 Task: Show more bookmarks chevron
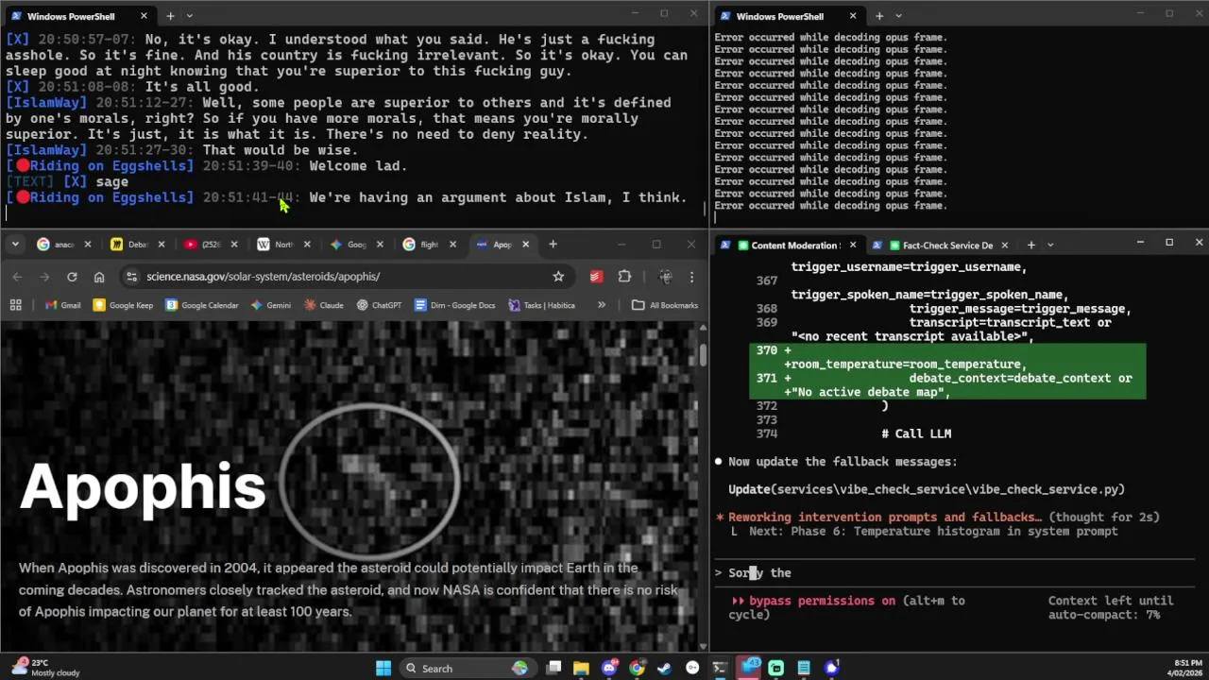[601, 305]
